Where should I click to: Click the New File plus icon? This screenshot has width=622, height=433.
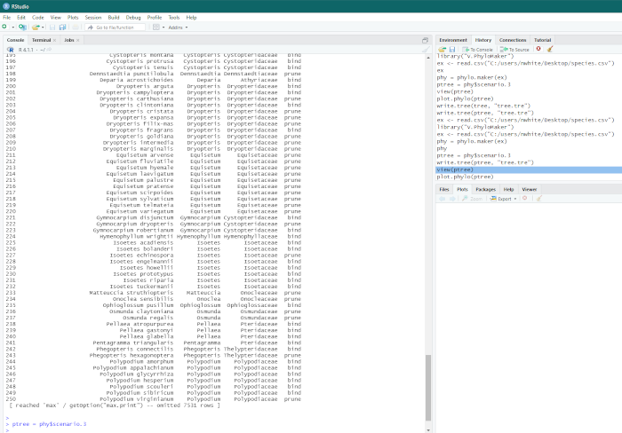[4, 27]
